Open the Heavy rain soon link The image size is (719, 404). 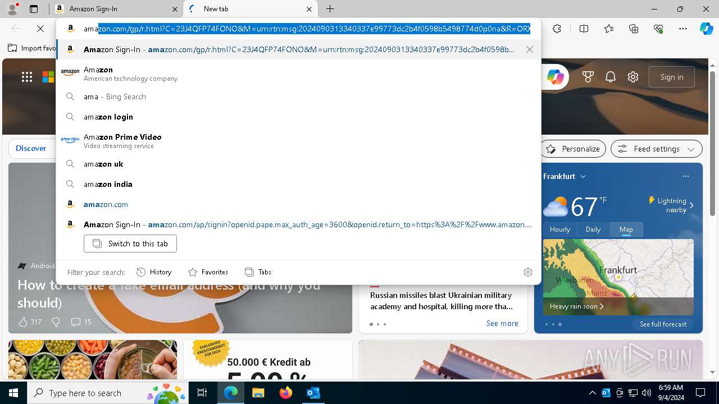click(577, 306)
